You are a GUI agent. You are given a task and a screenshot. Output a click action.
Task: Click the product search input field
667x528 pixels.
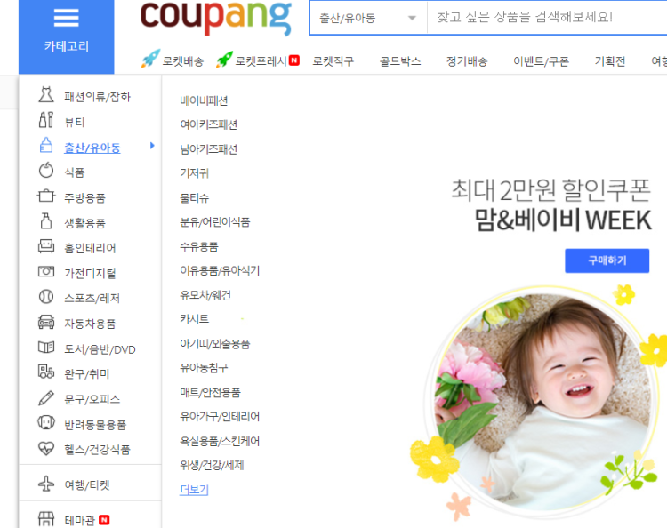547,18
